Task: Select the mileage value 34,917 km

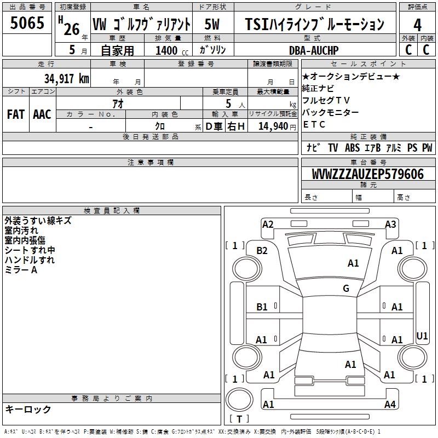Action: [x=67, y=78]
